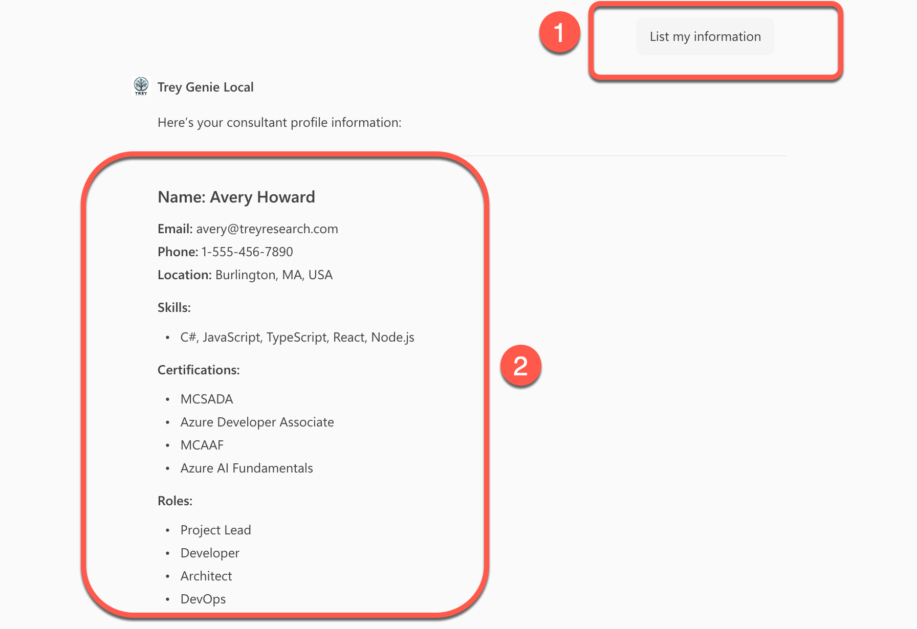Viewport: 917px width, 629px height.
Task: Select the phone number 1-555-456-7890
Action: click(247, 252)
